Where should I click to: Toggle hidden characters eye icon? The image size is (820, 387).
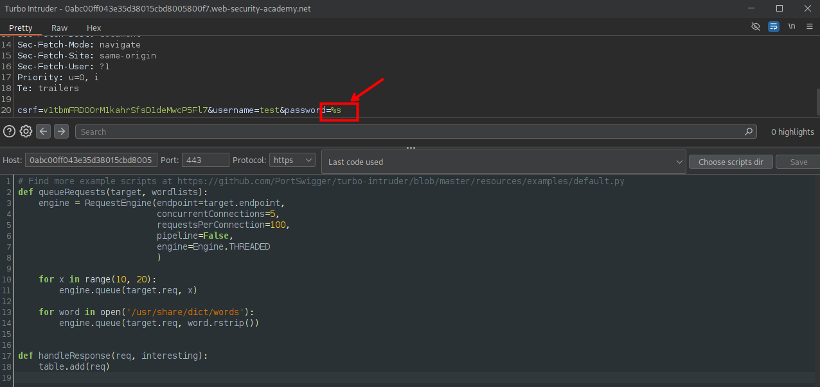click(x=756, y=27)
